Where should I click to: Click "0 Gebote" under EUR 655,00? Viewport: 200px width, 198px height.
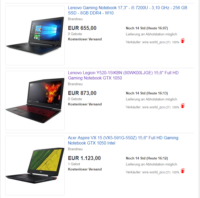click(x=75, y=34)
